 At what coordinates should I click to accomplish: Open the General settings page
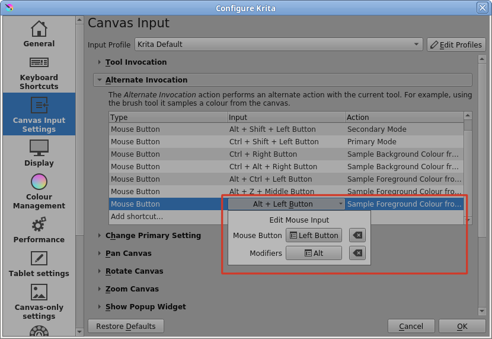(39, 34)
